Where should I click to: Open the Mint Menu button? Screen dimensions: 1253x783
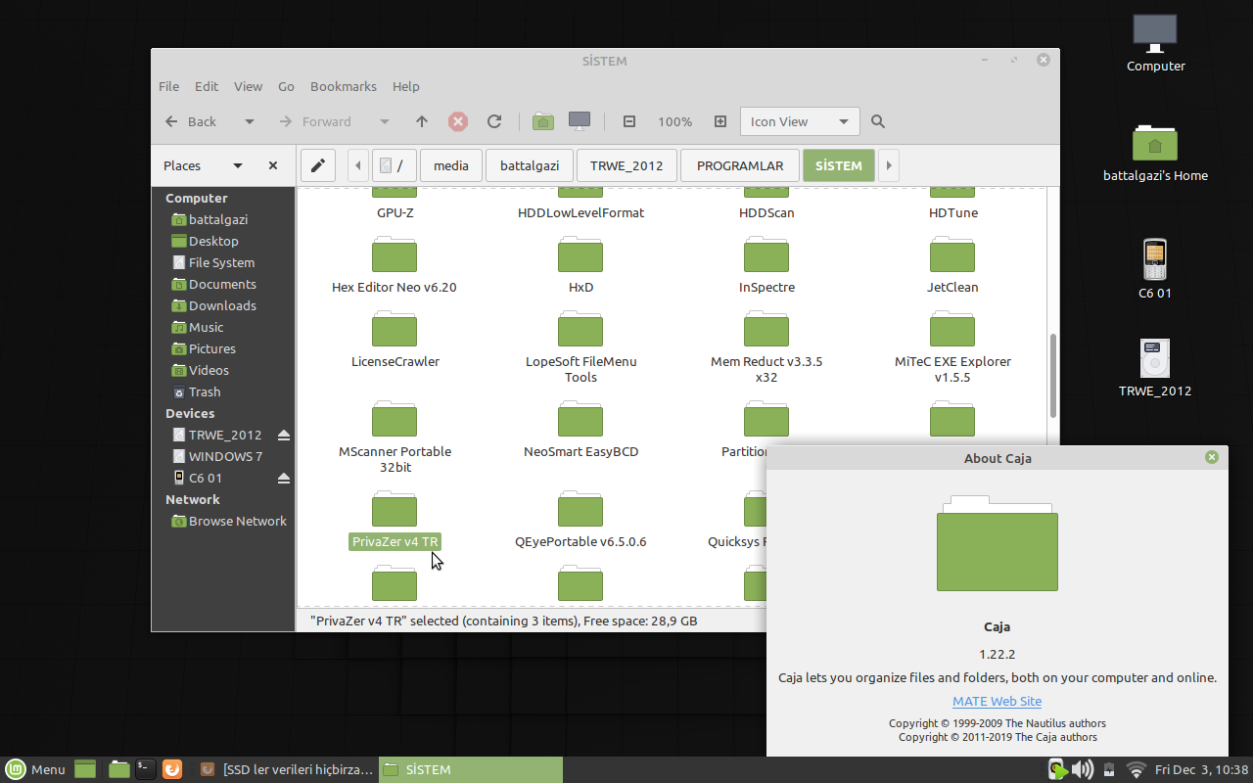[35, 769]
